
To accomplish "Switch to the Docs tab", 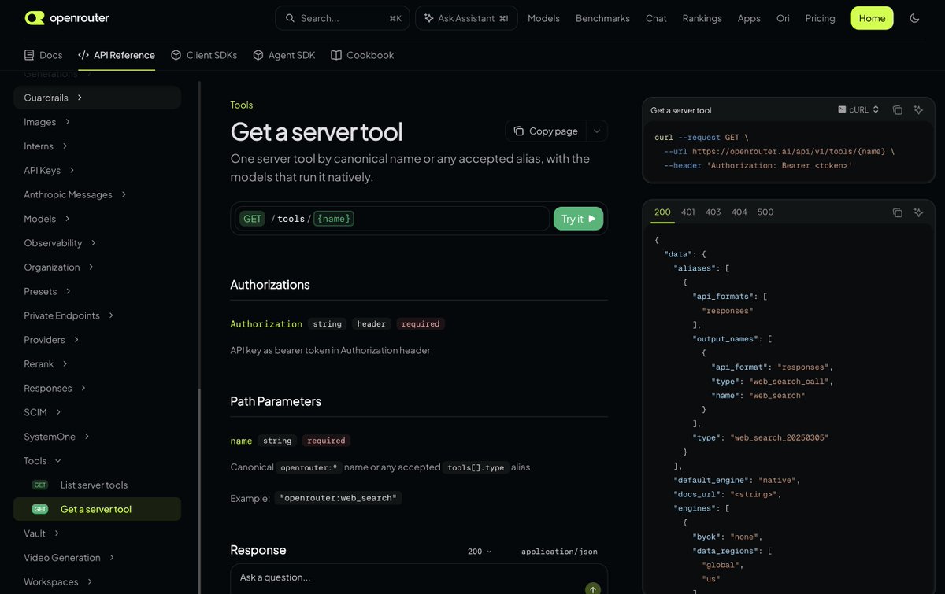I will click(43, 55).
